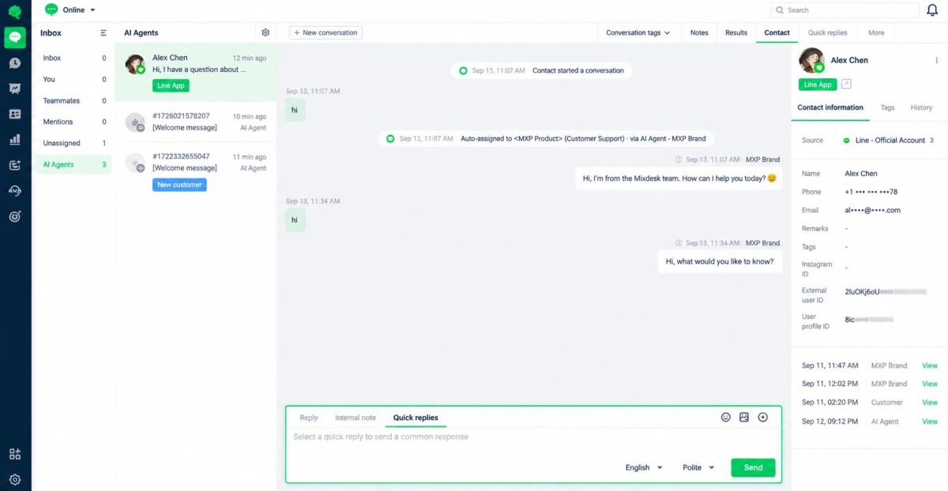
Task: Open conversation #1726021578207
Action: pos(196,122)
